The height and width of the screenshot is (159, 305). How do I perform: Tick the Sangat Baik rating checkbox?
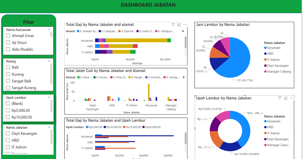pos(8,81)
